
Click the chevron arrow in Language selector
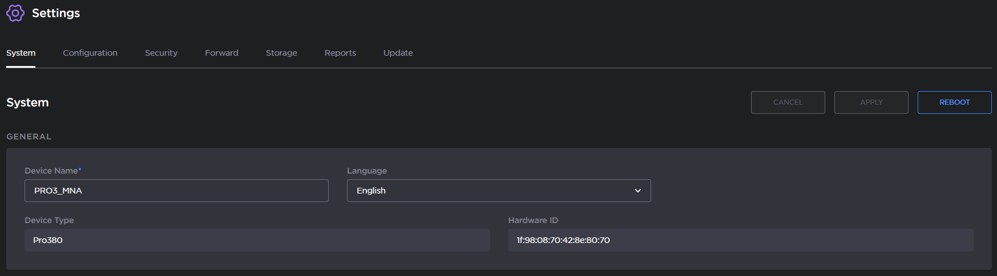click(638, 191)
